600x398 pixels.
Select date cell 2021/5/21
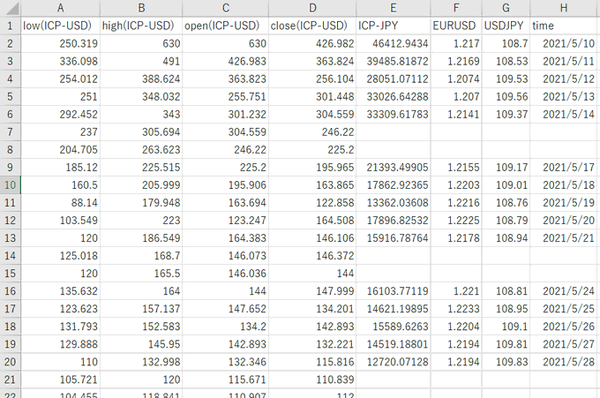(x=565, y=238)
